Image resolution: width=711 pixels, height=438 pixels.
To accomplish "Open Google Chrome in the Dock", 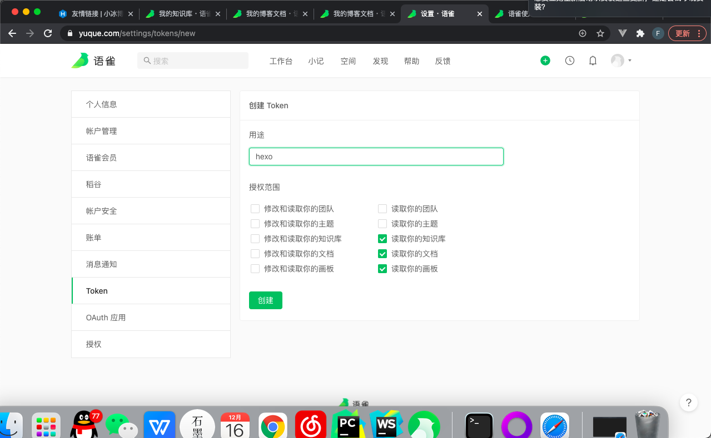I will click(x=272, y=425).
